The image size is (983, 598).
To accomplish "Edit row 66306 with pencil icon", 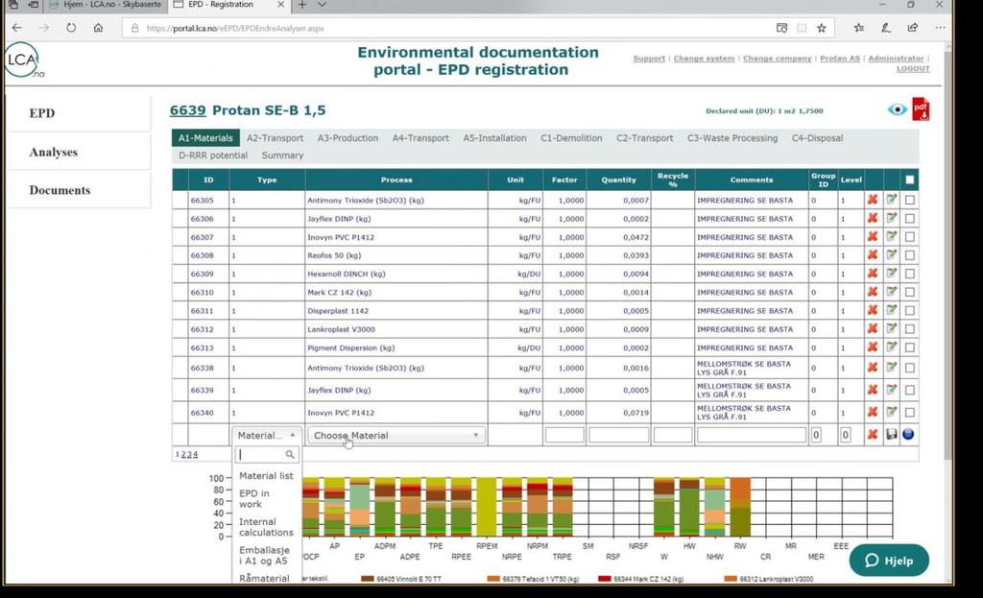I will point(892,218).
